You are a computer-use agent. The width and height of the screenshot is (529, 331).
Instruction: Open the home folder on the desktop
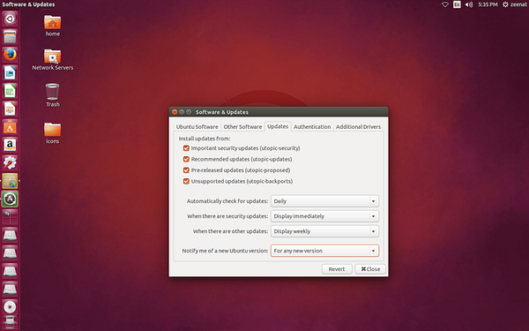pyautogui.click(x=53, y=26)
